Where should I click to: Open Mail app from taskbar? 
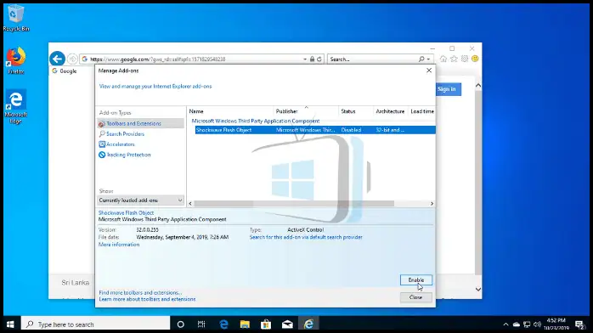(x=287, y=325)
